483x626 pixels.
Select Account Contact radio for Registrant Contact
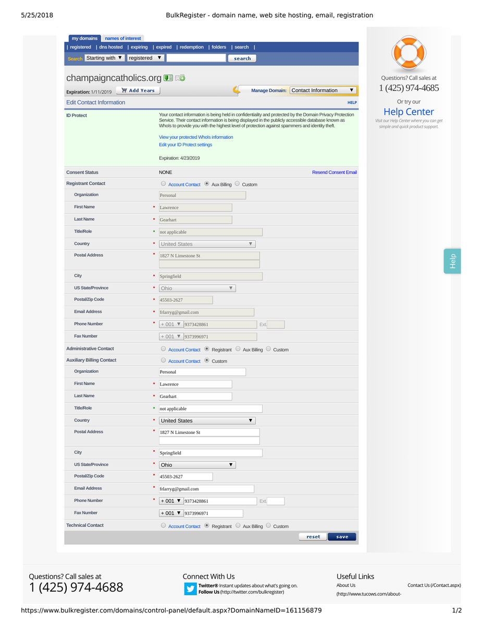coord(164,184)
